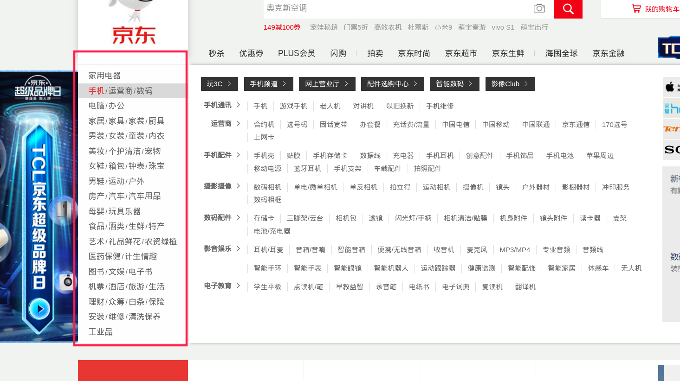680x381 pixels.
Task: Open 苹果周边 link
Action: point(600,156)
